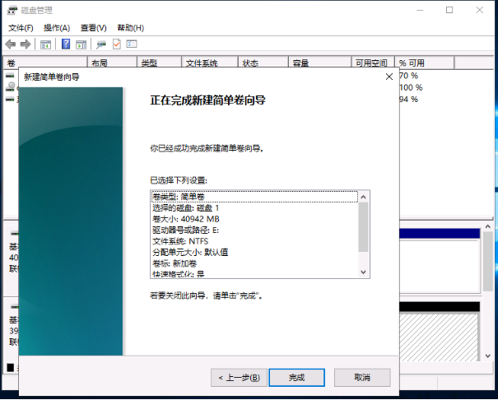Image resolution: width=498 pixels, height=400 pixels.
Task: Open the Help toolbar icon
Action: (66, 44)
